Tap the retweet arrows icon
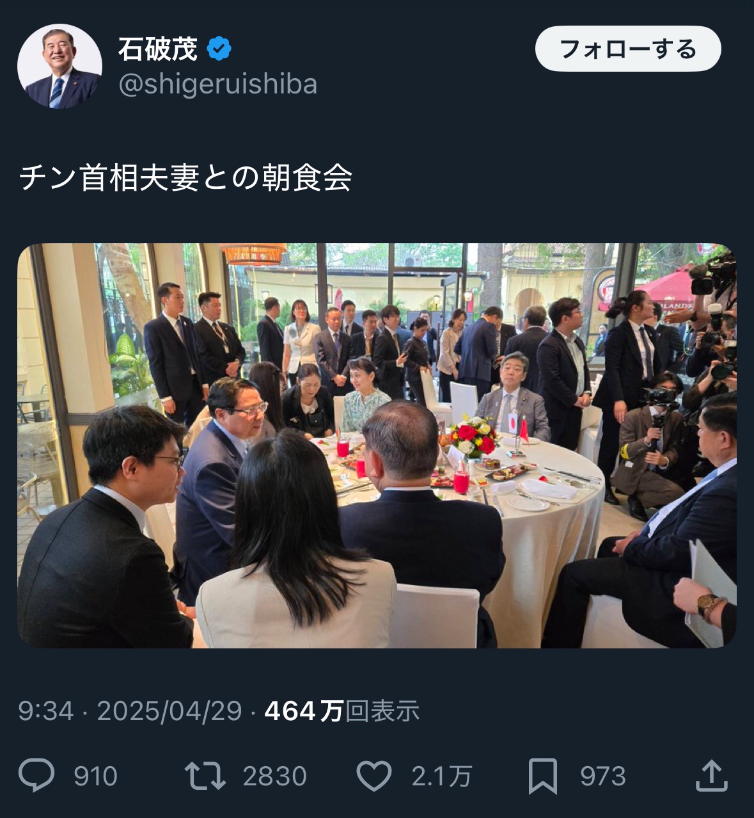 click(205, 775)
